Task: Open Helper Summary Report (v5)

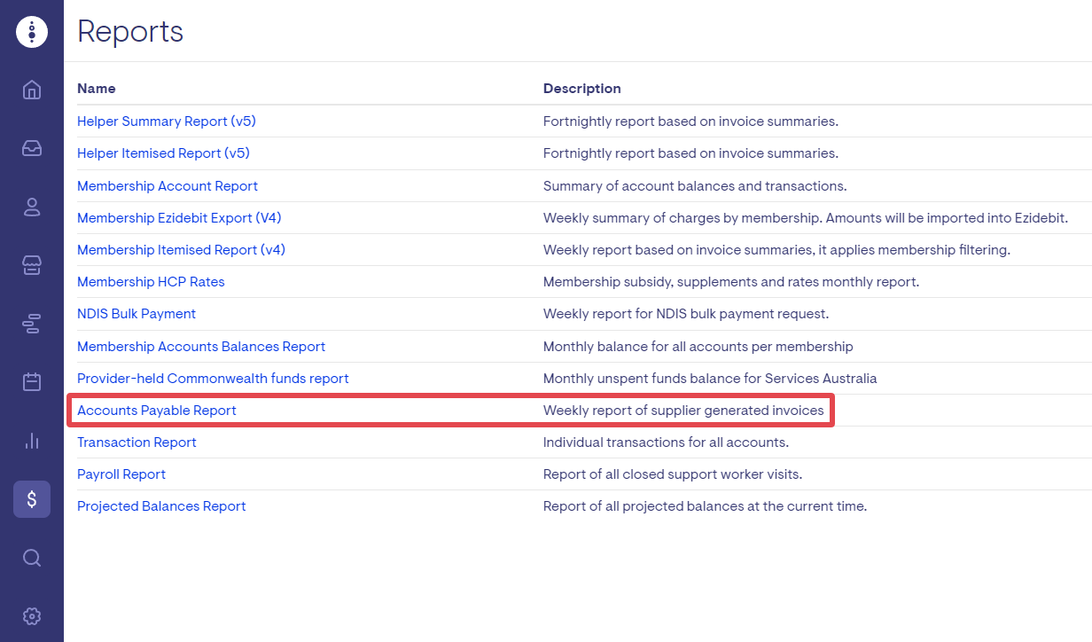Action: (166, 121)
